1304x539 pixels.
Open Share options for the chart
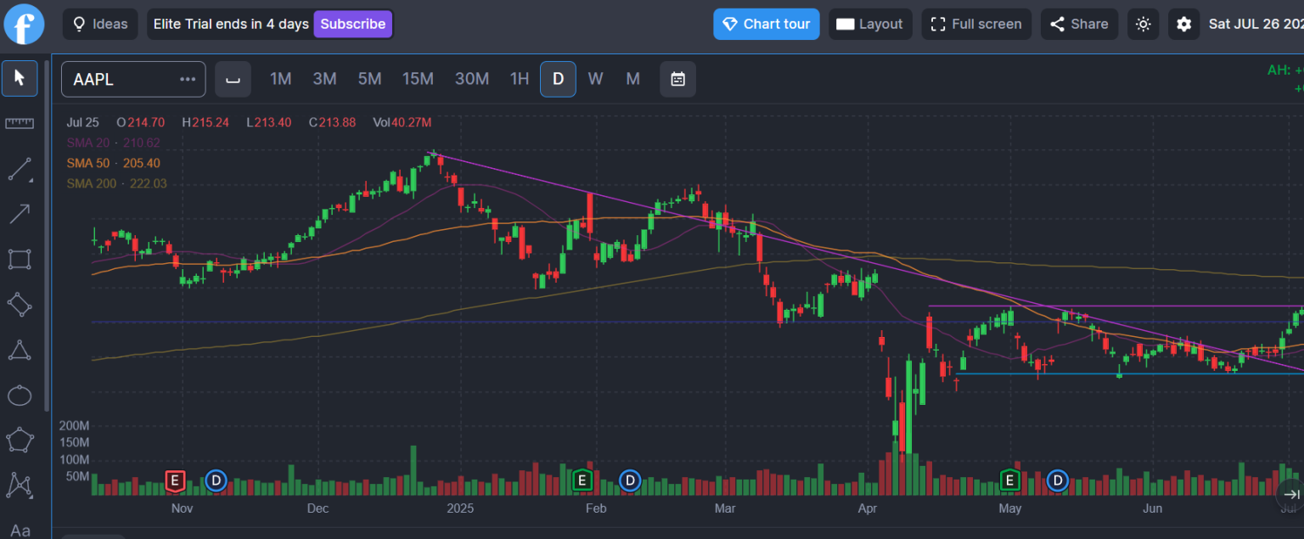point(1079,24)
